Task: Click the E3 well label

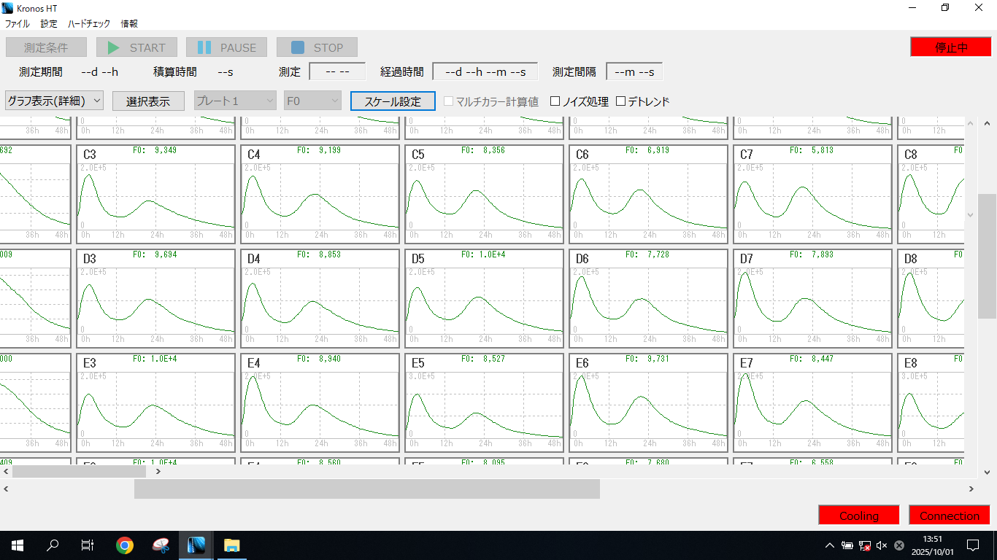Action: point(90,363)
